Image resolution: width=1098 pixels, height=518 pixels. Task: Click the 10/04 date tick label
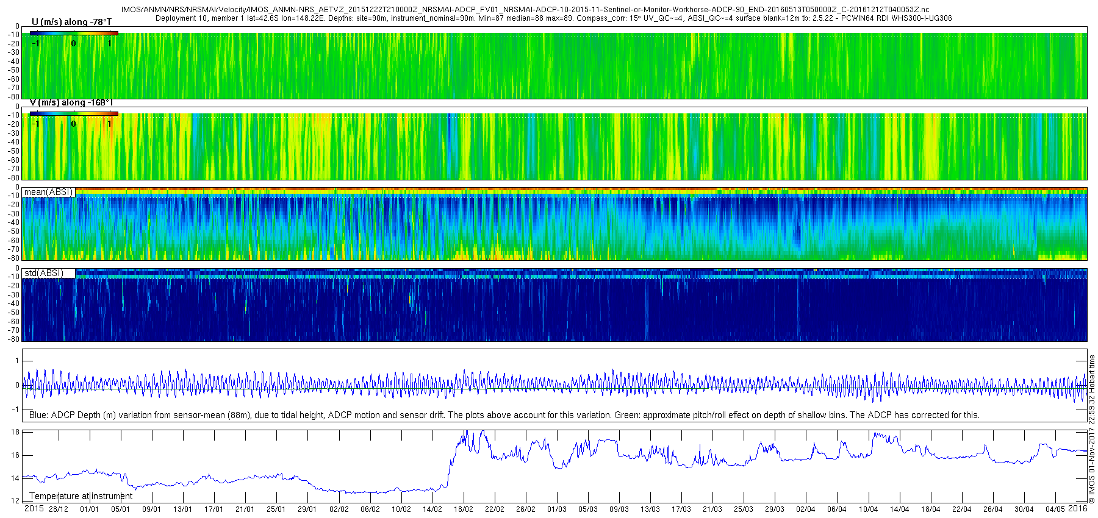[869, 509]
